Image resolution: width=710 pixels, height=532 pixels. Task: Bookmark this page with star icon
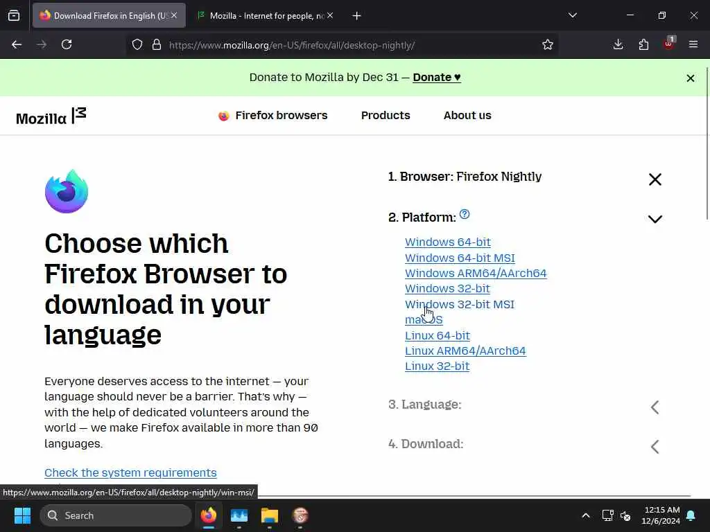tap(548, 44)
